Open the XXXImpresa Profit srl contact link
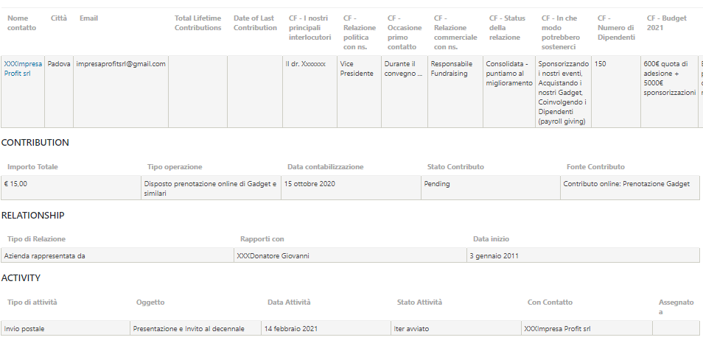703x340 pixels. pyautogui.click(x=23, y=68)
